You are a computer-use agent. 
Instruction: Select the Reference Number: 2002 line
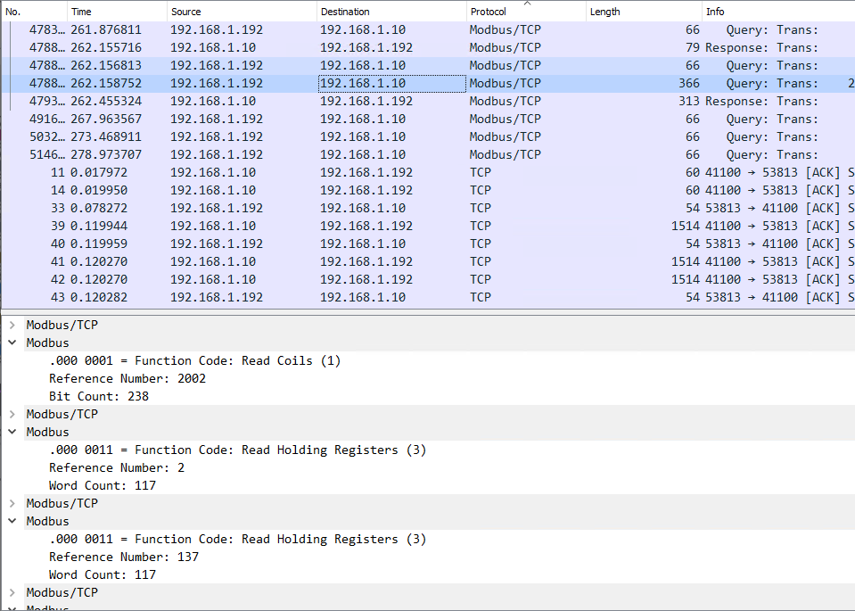tap(127, 378)
